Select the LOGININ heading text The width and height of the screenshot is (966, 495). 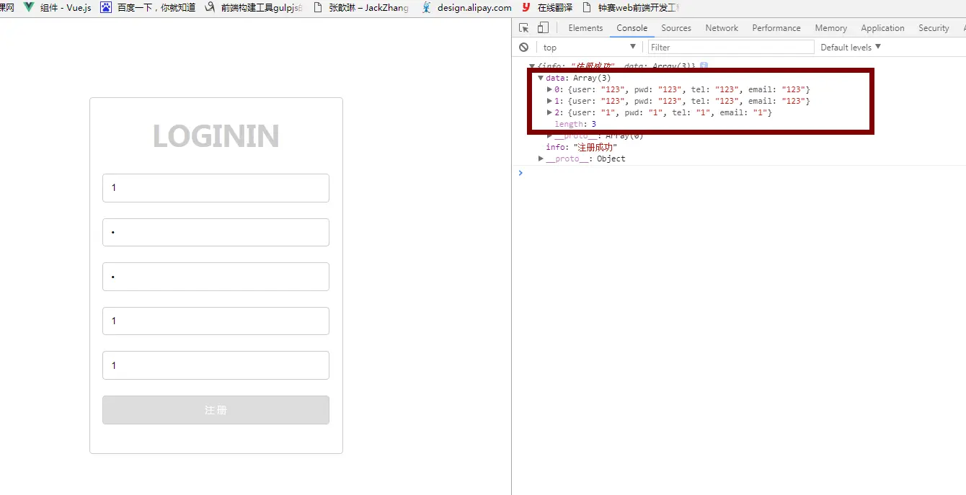click(x=216, y=136)
